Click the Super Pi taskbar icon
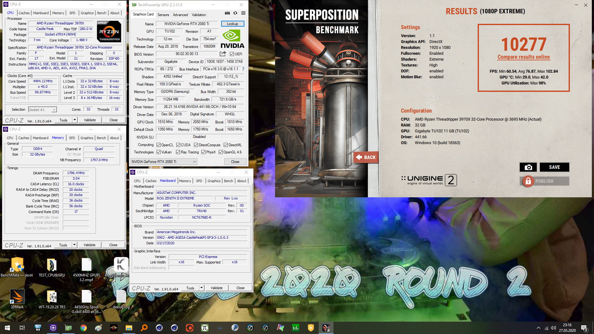 (x=204, y=328)
